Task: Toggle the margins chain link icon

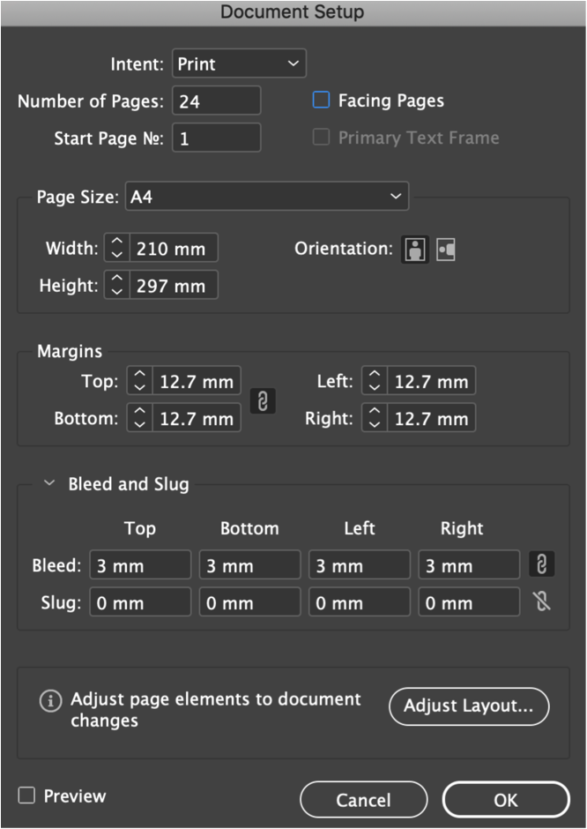Action: (x=263, y=400)
